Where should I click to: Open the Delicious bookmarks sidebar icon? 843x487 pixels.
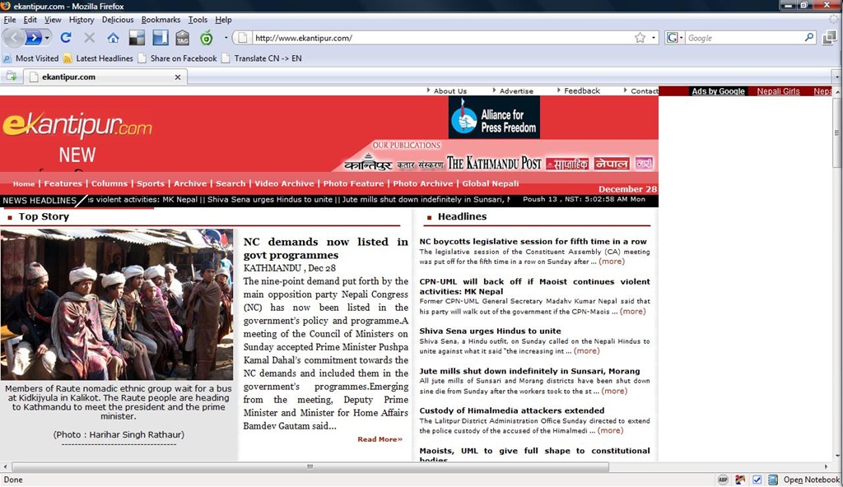coord(161,38)
